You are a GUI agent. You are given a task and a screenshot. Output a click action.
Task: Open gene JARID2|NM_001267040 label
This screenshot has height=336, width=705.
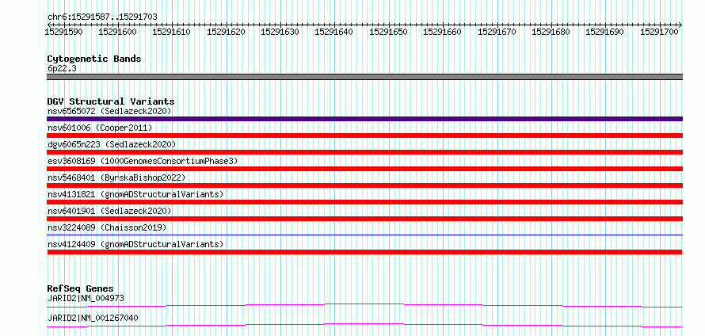(x=93, y=319)
